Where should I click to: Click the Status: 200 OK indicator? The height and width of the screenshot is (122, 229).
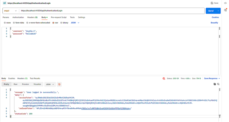point(173,79)
